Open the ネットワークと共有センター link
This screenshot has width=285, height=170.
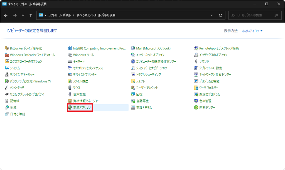tap(215, 75)
